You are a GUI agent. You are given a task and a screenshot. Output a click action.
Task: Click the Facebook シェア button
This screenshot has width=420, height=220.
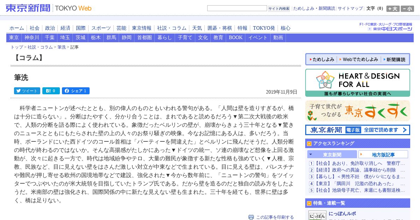[x=76, y=91]
